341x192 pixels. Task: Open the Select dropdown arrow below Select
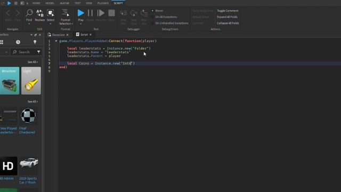click(x=51, y=23)
